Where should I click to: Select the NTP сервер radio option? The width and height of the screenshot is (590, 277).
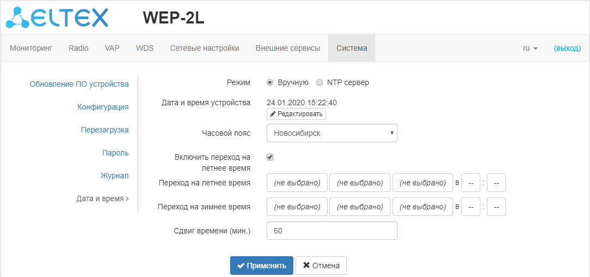320,82
